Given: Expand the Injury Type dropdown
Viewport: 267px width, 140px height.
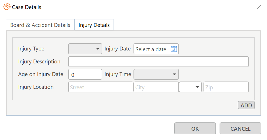Looking at the screenshot, I should tap(85, 49).
